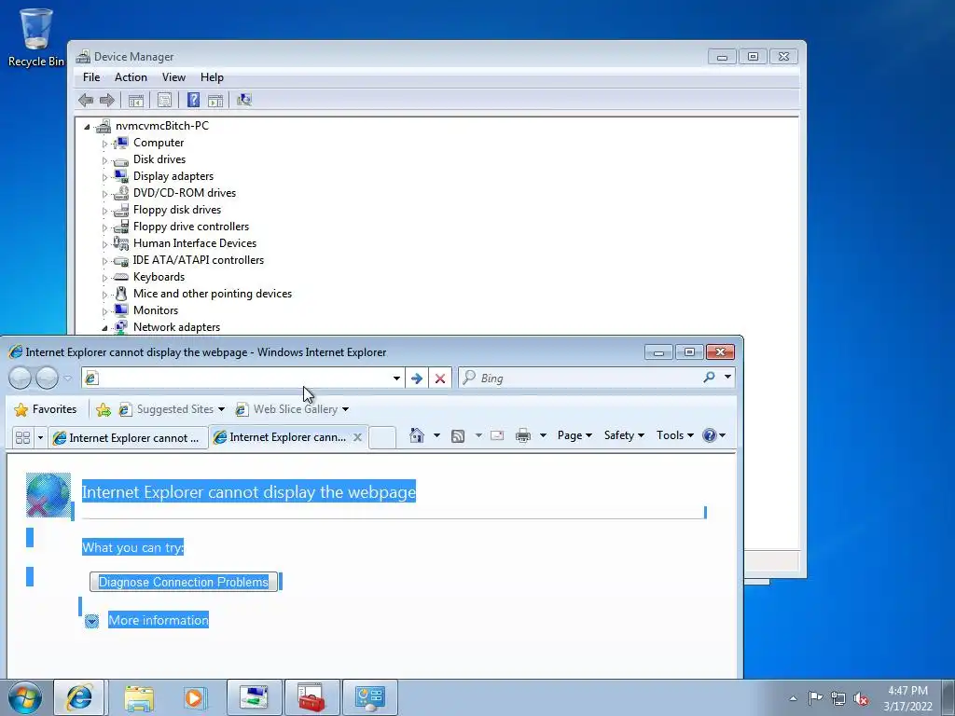The width and height of the screenshot is (955, 716).
Task: Click the Home icon in IE command bar
Action: (417, 435)
